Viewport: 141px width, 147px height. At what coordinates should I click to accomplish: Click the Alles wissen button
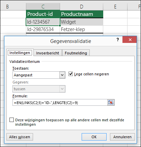tap(20, 137)
